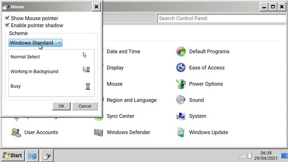
Task: Switch to Mouse taskbar button
Action: coord(47,156)
